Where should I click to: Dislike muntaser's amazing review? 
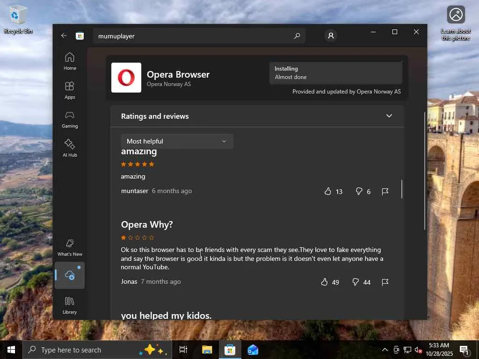point(359,191)
